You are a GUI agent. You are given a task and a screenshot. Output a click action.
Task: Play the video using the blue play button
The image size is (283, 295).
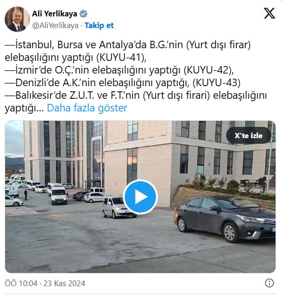point(140,197)
